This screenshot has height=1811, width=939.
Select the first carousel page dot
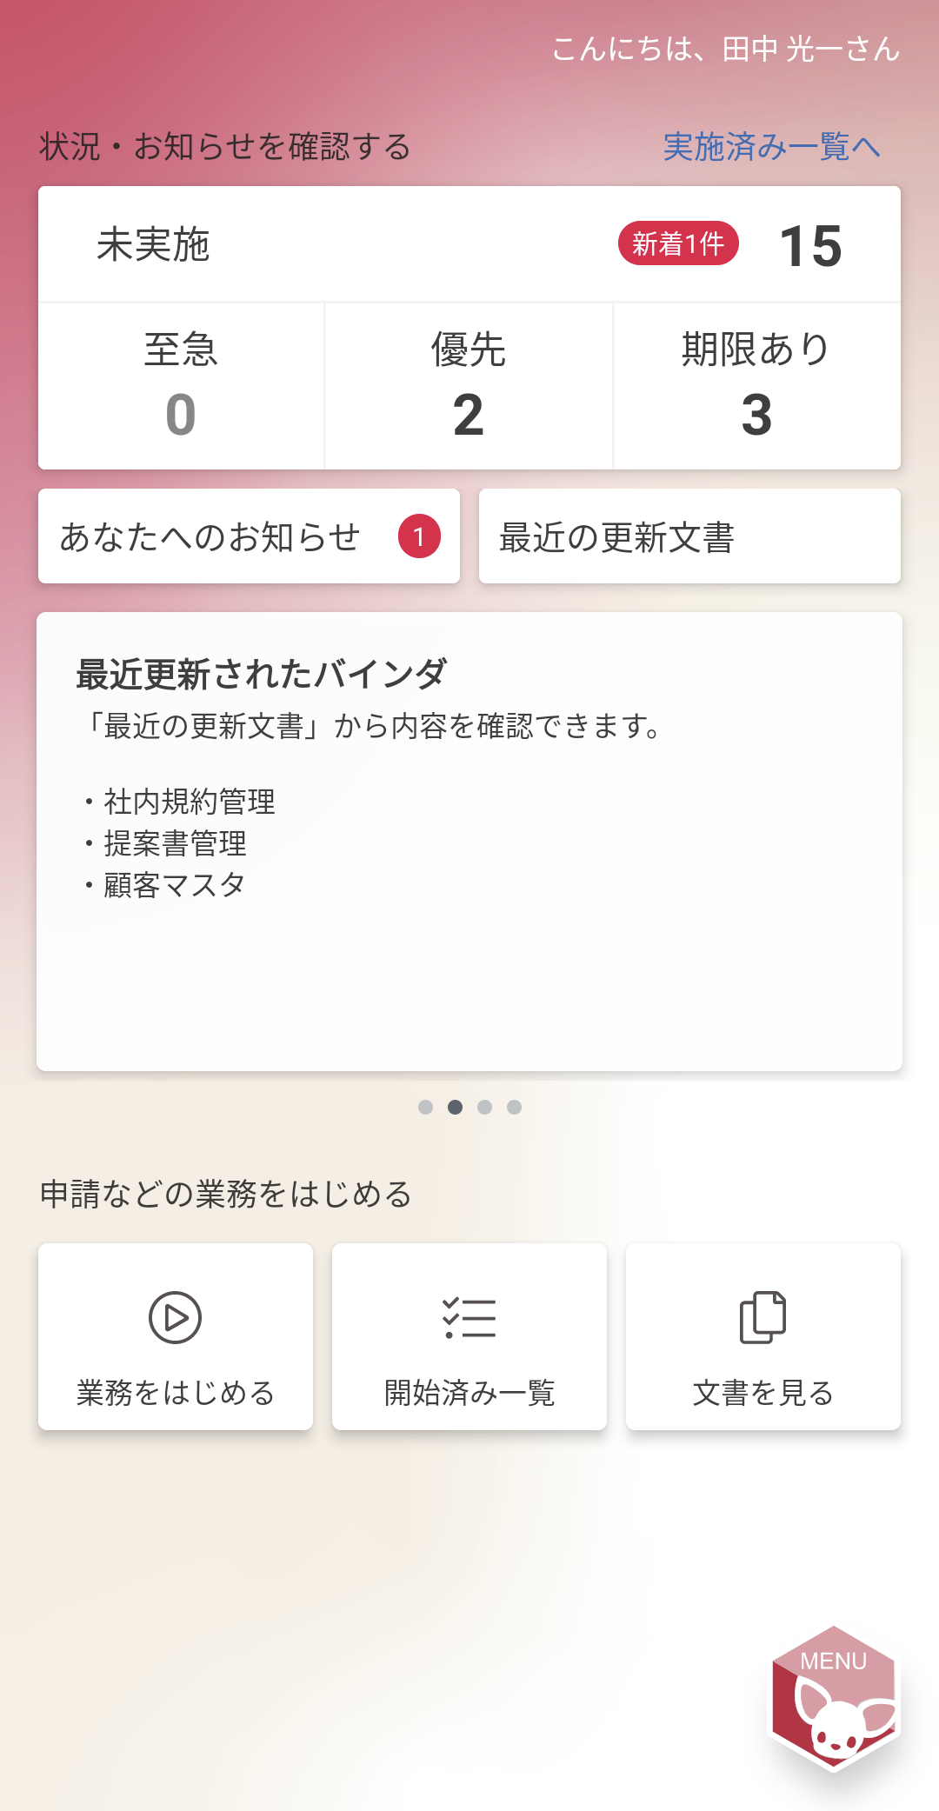coord(425,1107)
